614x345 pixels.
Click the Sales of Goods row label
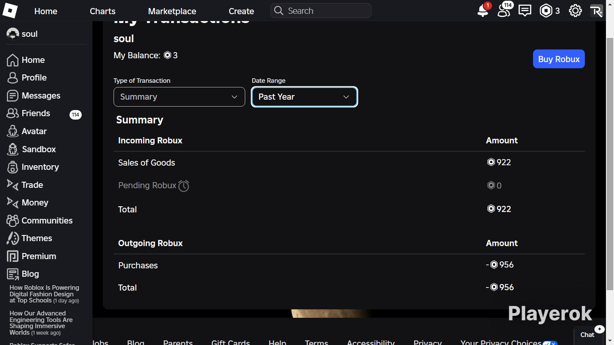[147, 163]
